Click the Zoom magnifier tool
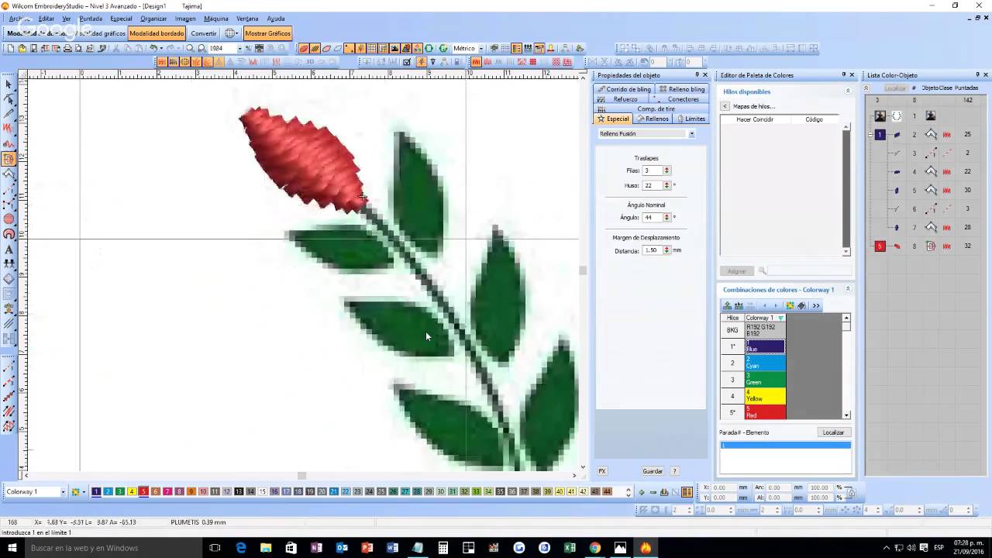This screenshot has width=992, height=558. point(190,48)
